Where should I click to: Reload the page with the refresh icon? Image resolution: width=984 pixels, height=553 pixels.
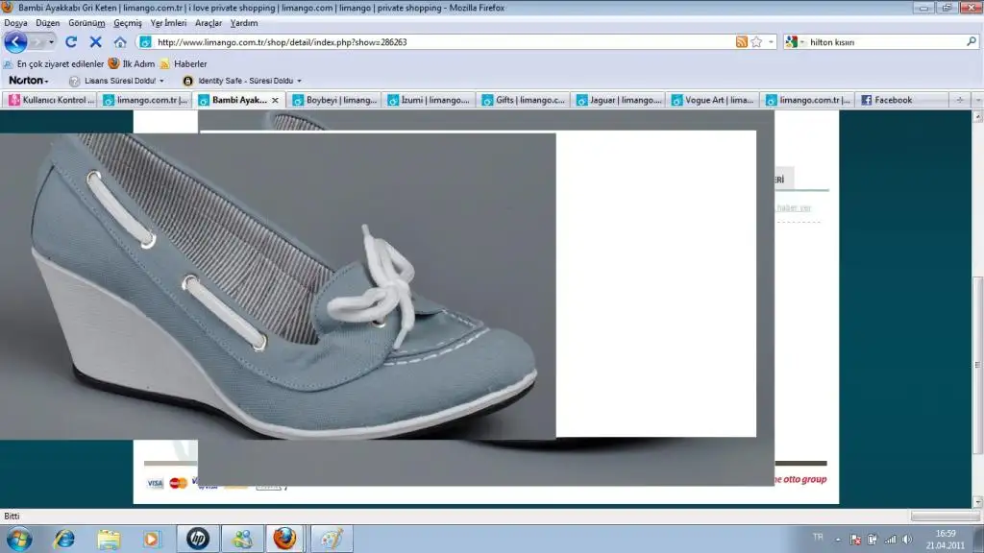click(71, 42)
